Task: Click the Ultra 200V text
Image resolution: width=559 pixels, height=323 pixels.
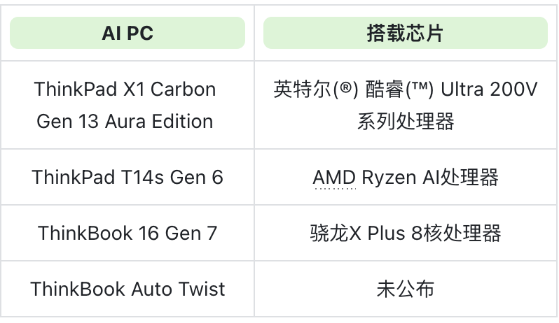Action: coord(489,89)
